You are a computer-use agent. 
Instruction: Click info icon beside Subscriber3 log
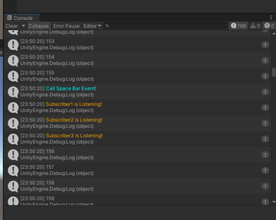[x=13, y=139]
